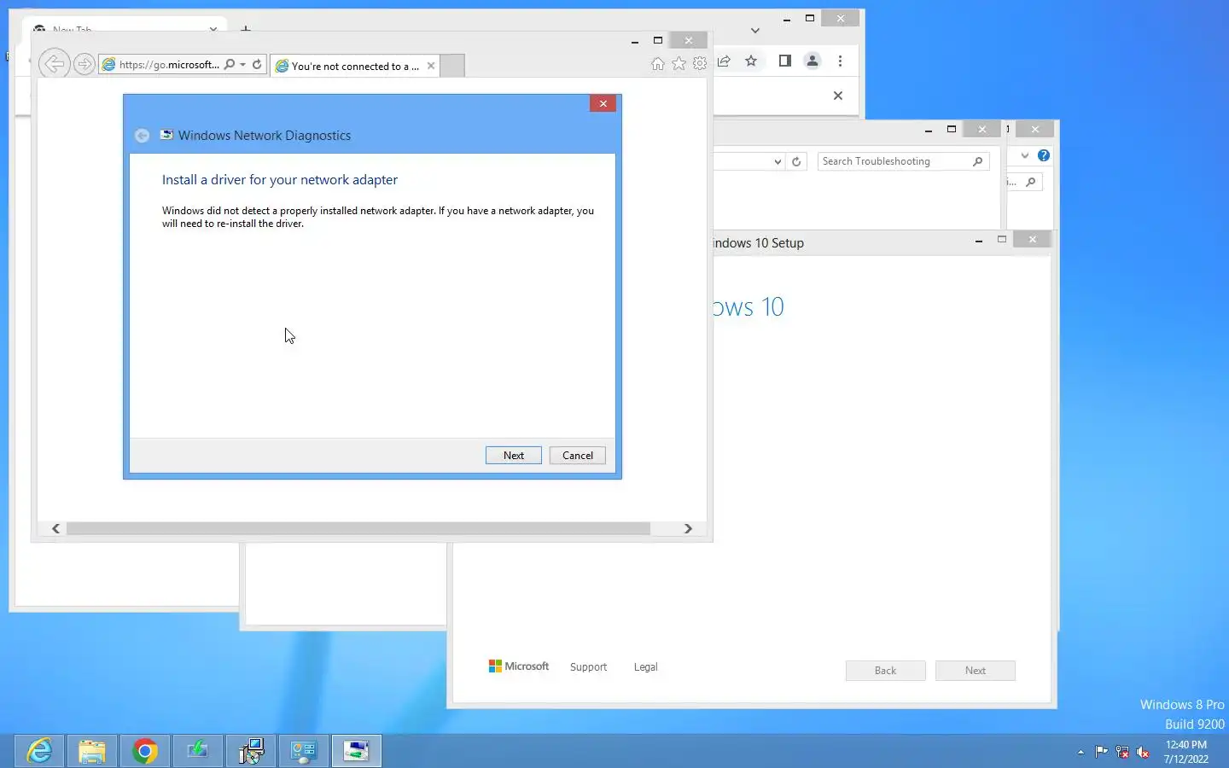This screenshot has width=1229, height=768.
Task: Click Chrome share page icon
Action: pyautogui.click(x=725, y=61)
